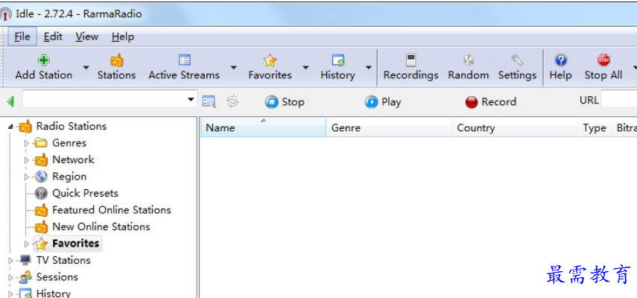Click the search list icon beside combo box
Screen dimensions: 637x298
coord(209,101)
